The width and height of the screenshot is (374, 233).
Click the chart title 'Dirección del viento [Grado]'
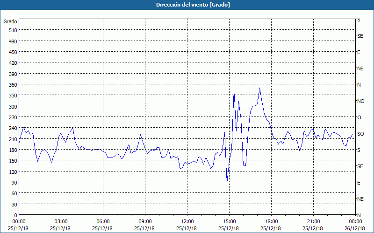tap(193, 5)
